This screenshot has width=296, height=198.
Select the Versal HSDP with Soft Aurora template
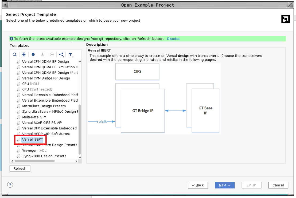[46, 134]
